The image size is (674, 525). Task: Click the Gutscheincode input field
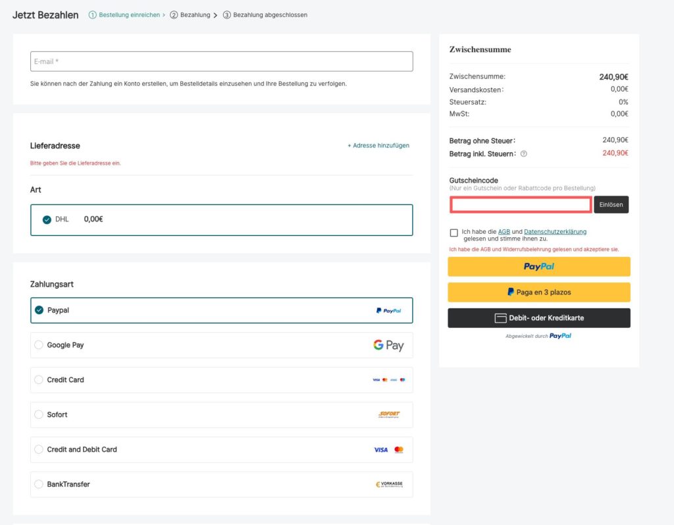(x=521, y=204)
